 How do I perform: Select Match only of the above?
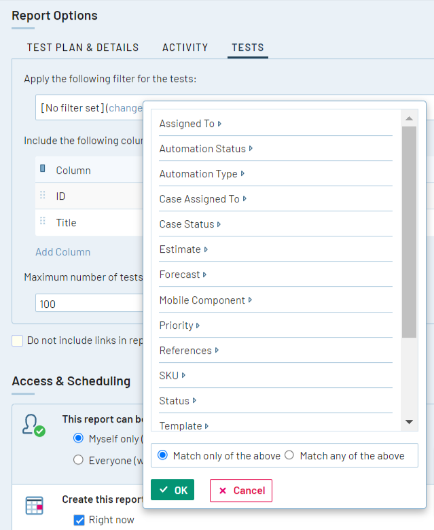pos(163,455)
